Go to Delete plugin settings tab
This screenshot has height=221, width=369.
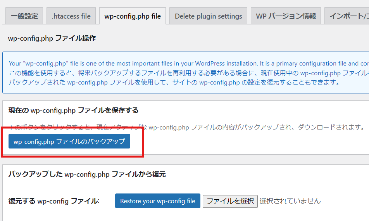208,16
